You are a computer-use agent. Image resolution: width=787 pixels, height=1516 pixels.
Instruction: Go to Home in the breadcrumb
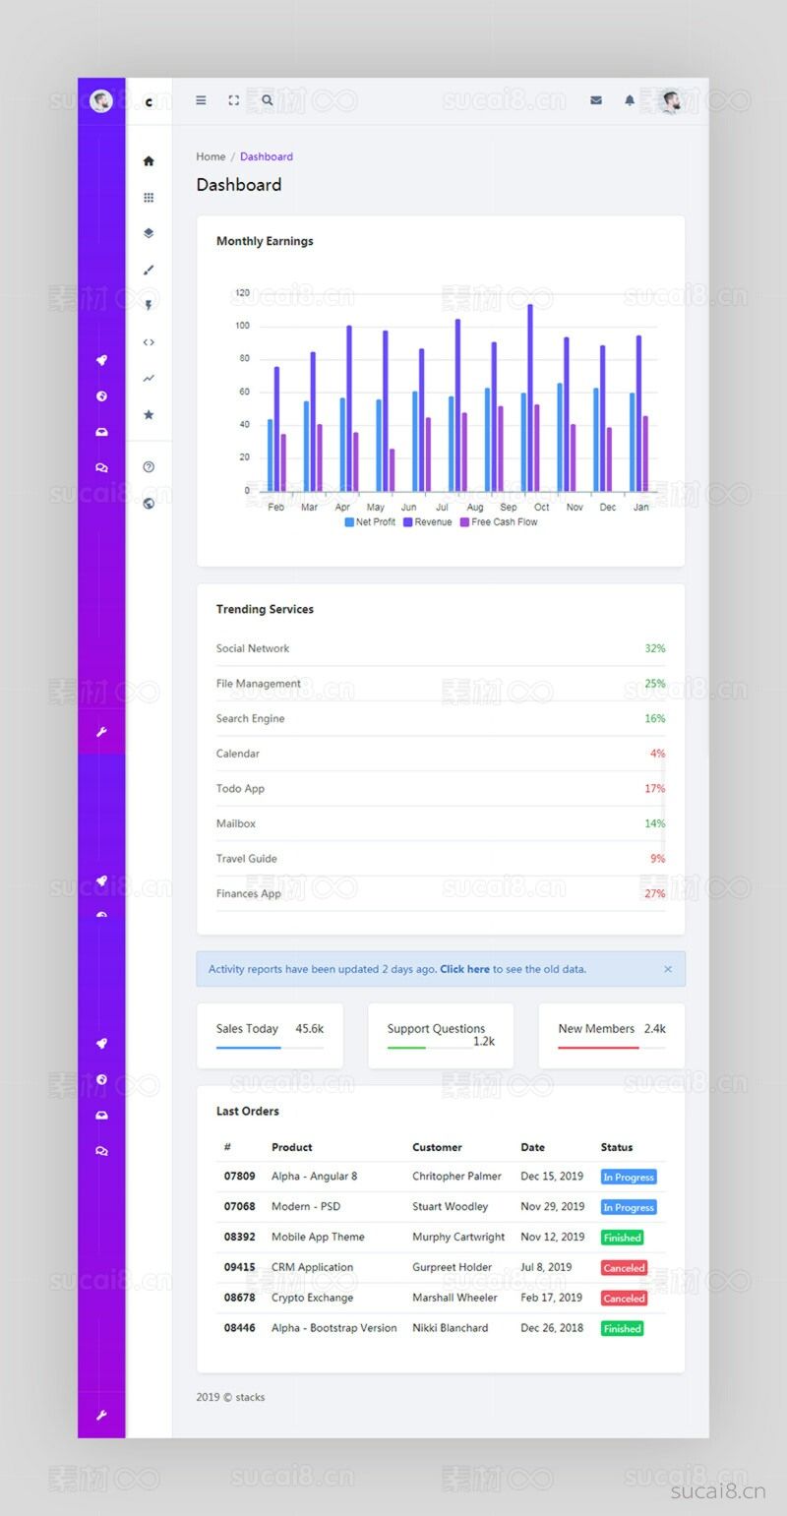click(x=211, y=156)
